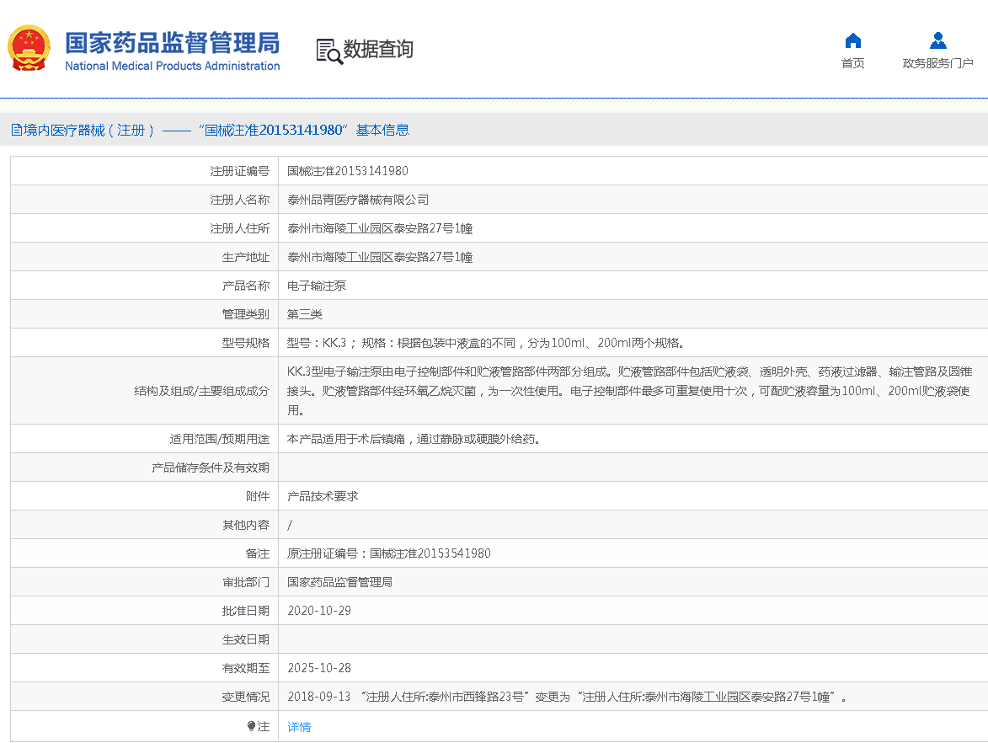The width and height of the screenshot is (988, 743).
Task: Click the registrant name 泰州品青医疗器械有限公司
Action: pyautogui.click(x=358, y=200)
